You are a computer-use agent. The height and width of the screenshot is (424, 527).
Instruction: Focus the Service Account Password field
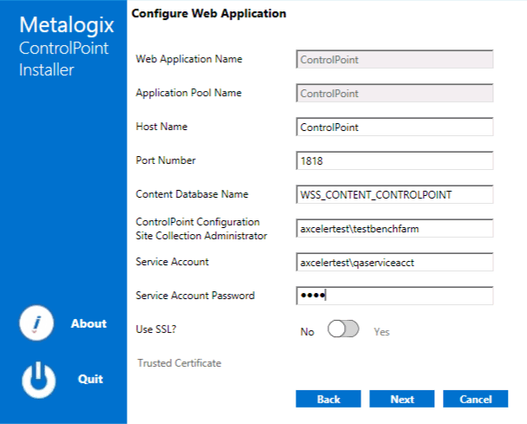click(394, 296)
